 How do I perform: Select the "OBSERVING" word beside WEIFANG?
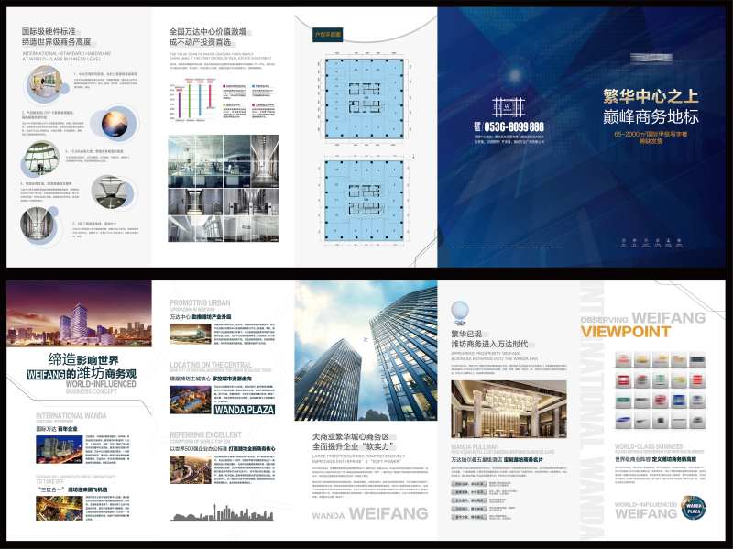click(604, 320)
